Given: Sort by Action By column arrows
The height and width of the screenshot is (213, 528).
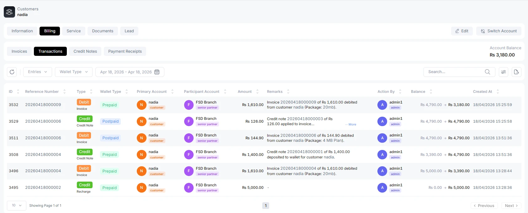Looking at the screenshot, I should (x=400, y=92).
